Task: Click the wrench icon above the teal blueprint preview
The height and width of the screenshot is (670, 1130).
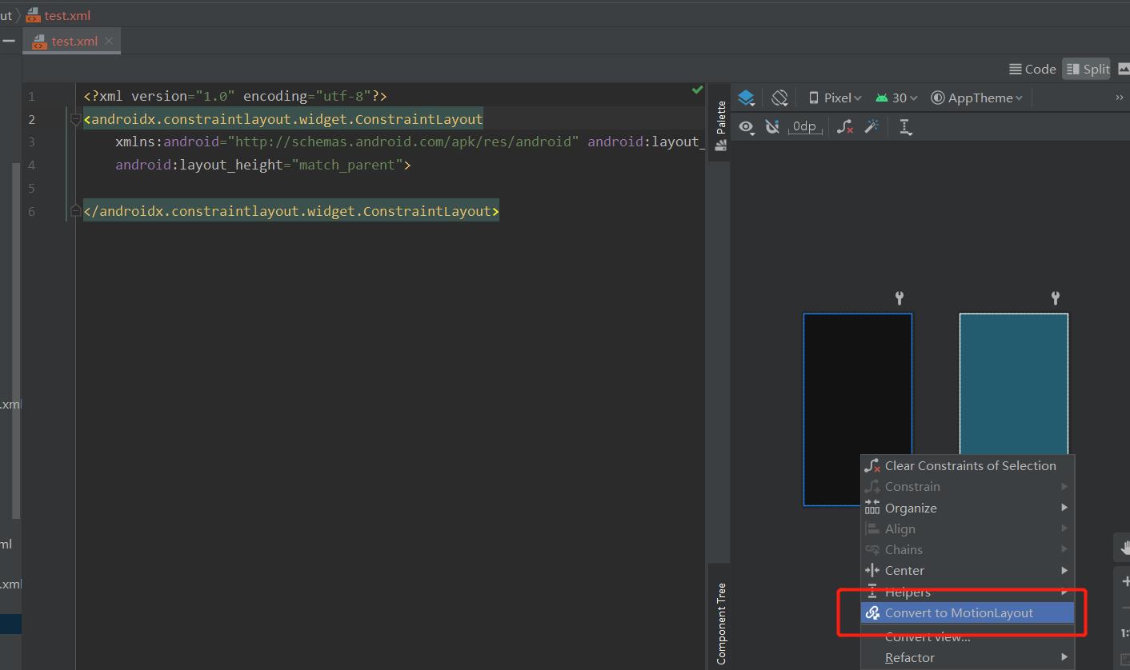Action: (x=1056, y=298)
